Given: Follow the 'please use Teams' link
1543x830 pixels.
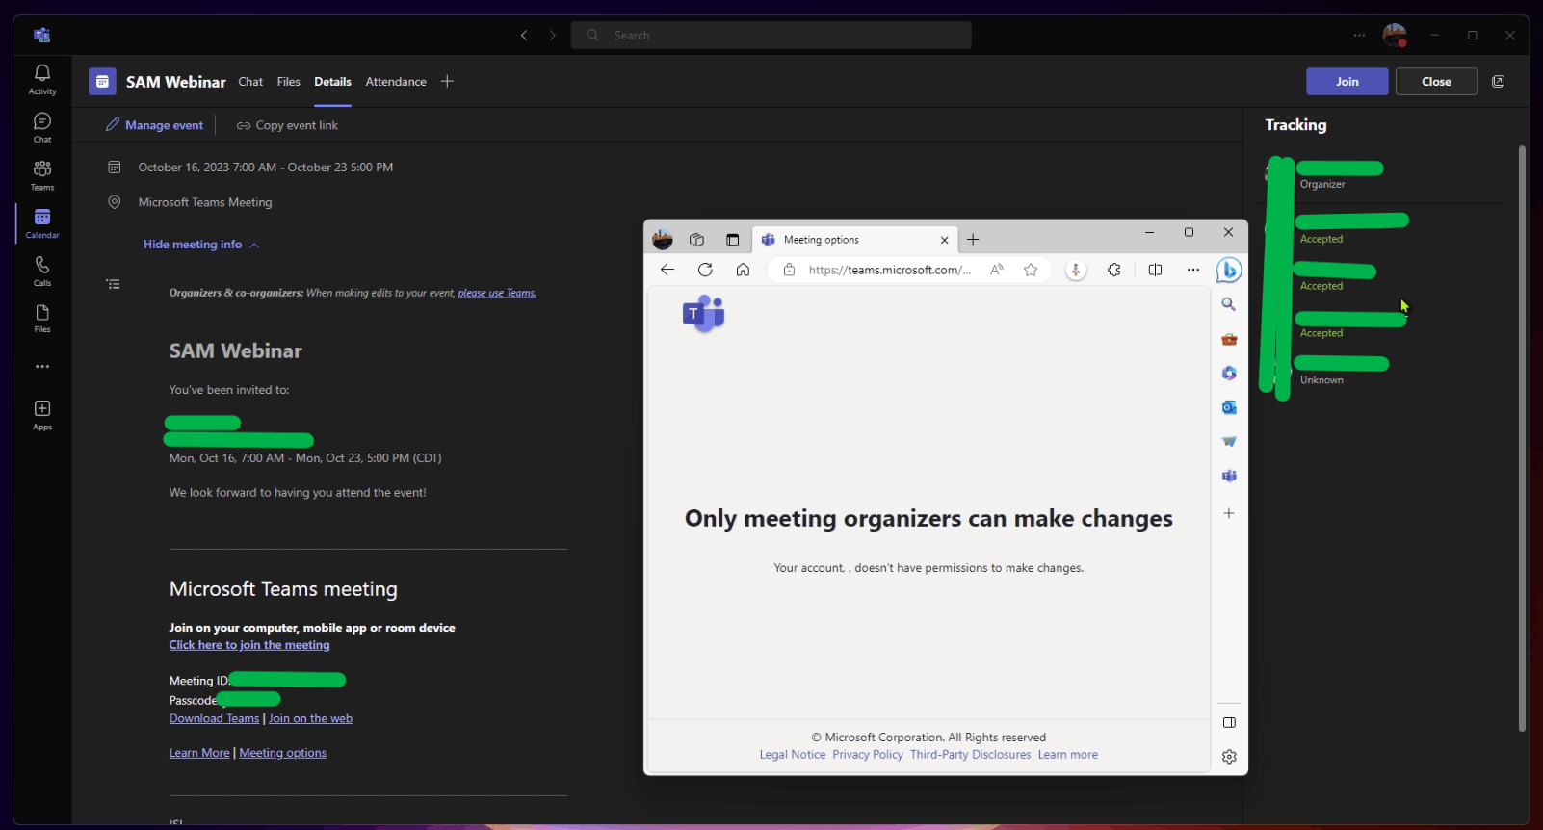Looking at the screenshot, I should tap(497, 293).
